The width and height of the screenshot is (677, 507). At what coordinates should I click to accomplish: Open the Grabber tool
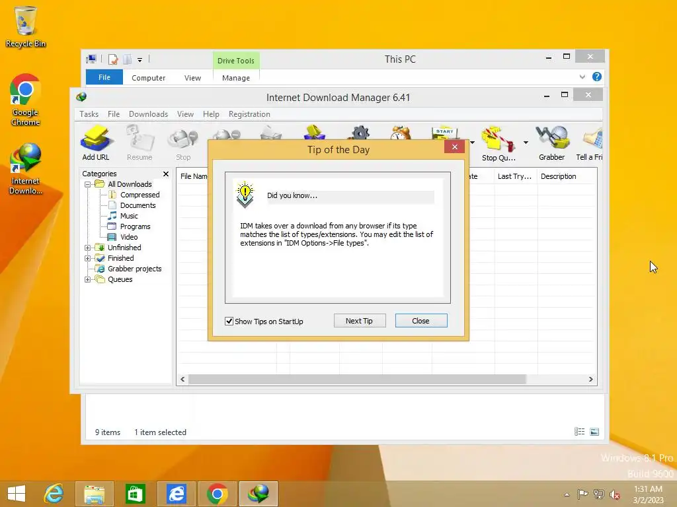coord(551,143)
